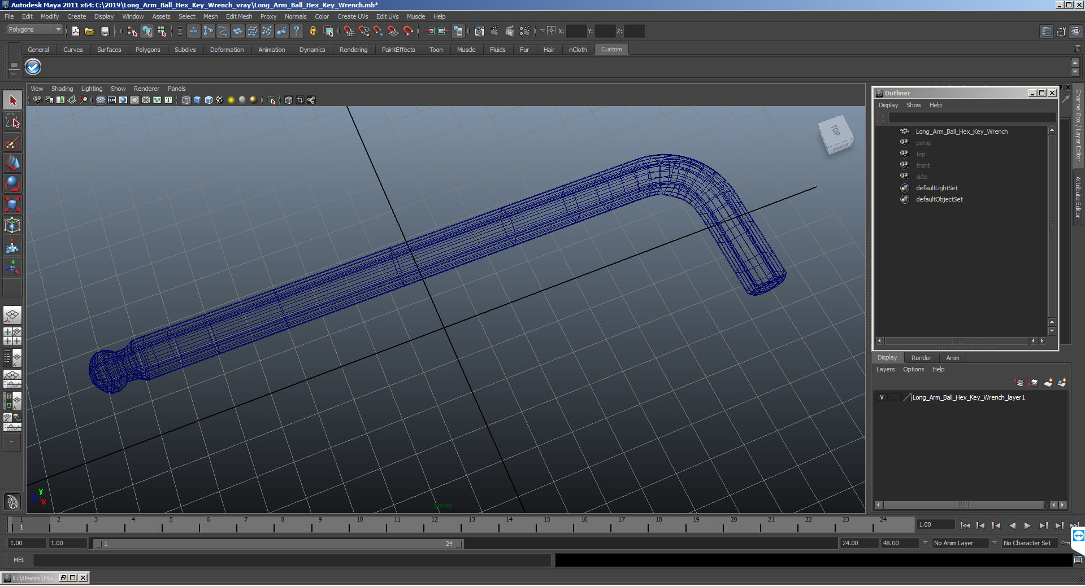1085x587 pixels.
Task: Click the range slider bar
Action: [279, 544]
